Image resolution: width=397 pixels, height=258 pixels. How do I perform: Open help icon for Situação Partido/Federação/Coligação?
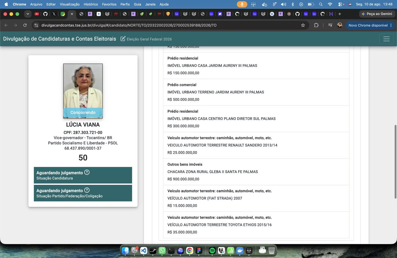[87, 190]
